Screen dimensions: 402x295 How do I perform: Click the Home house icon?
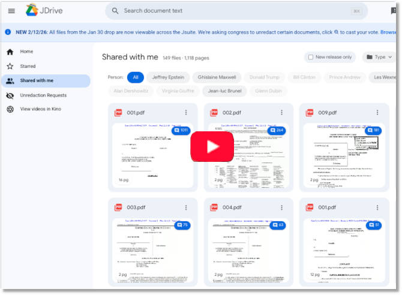point(10,52)
